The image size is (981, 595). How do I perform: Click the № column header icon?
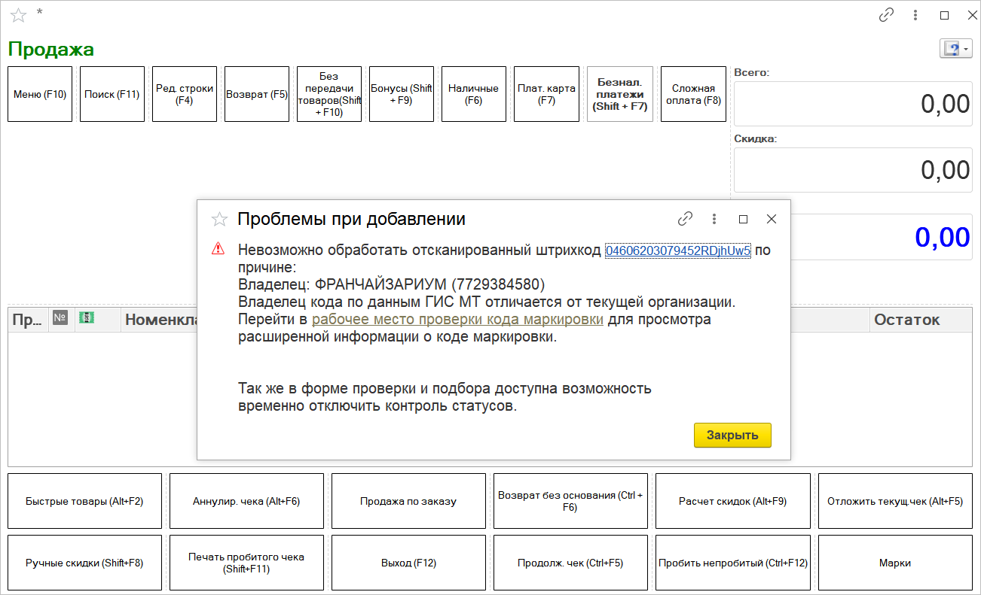60,319
